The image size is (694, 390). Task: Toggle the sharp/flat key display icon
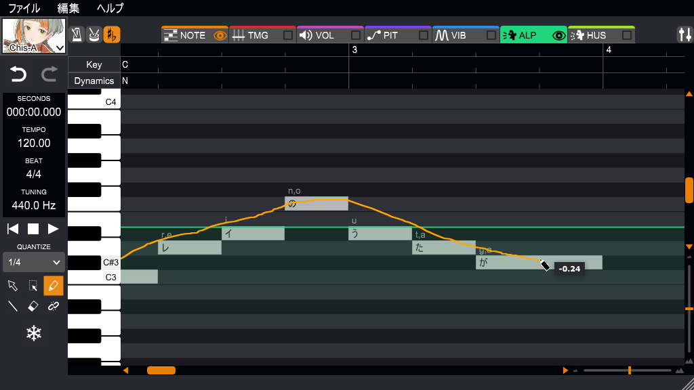coord(112,35)
